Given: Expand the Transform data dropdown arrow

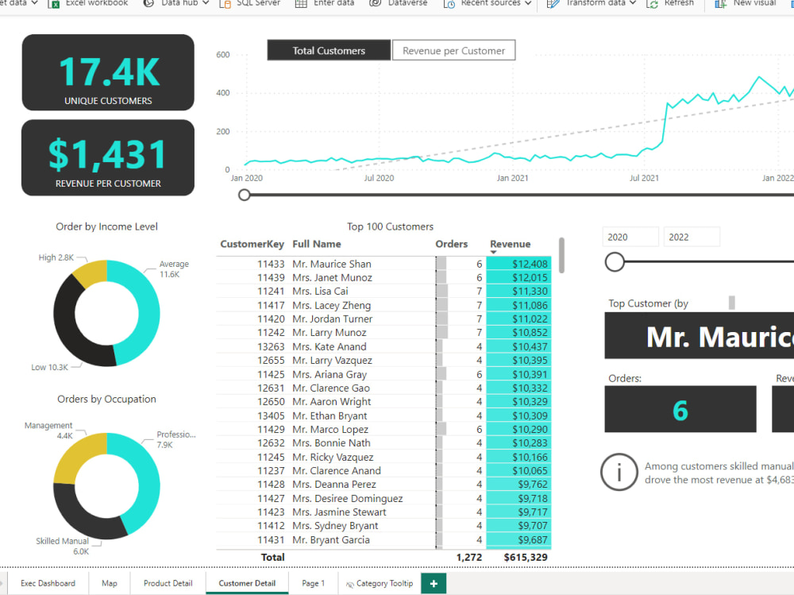Looking at the screenshot, I should coord(633,3).
